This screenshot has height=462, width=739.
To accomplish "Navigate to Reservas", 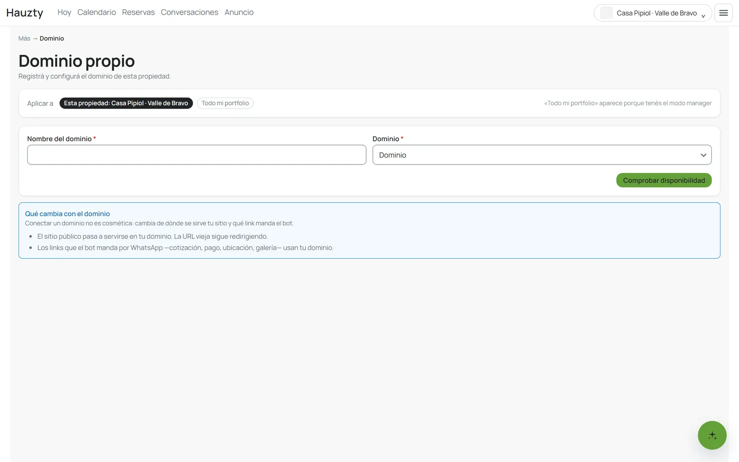I will (138, 12).
